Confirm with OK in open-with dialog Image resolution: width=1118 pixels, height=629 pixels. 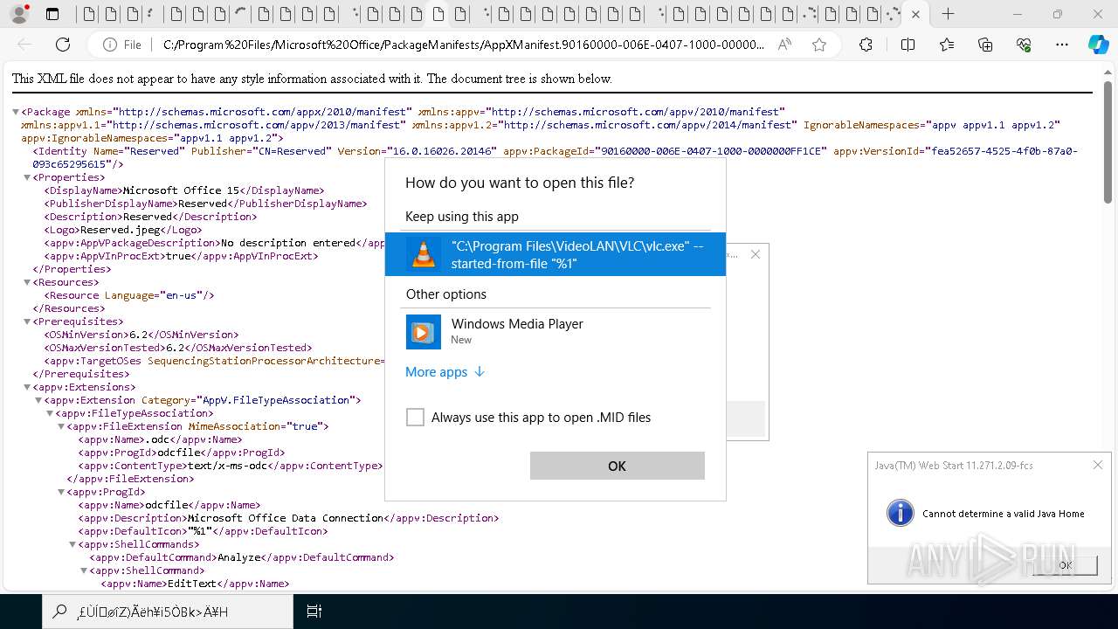(x=618, y=466)
